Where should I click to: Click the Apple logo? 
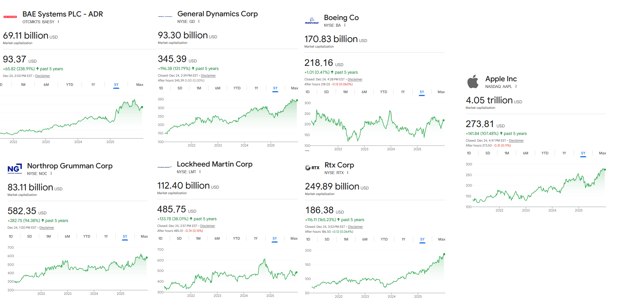(x=473, y=82)
